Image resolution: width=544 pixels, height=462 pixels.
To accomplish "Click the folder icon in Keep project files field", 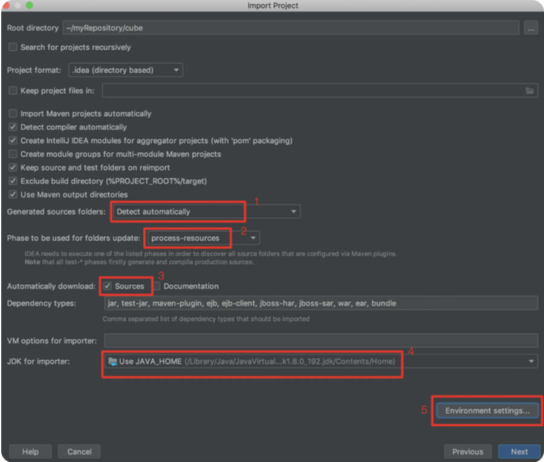I will tap(529, 91).
